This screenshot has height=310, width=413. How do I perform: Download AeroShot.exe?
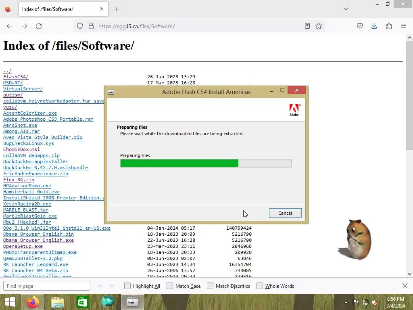pos(20,125)
